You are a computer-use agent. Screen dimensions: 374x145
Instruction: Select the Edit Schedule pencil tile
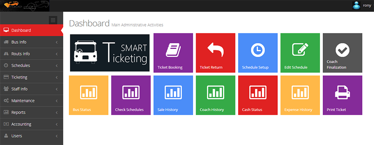300,53
